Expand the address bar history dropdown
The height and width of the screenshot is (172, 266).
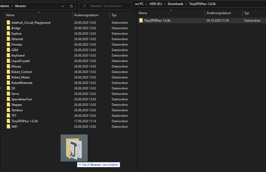(63, 6)
